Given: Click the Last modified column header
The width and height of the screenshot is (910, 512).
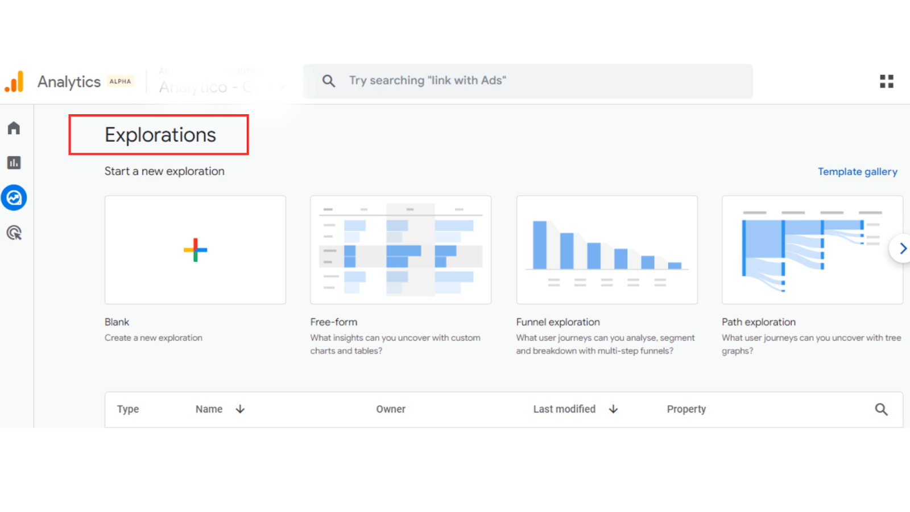Looking at the screenshot, I should (564, 409).
